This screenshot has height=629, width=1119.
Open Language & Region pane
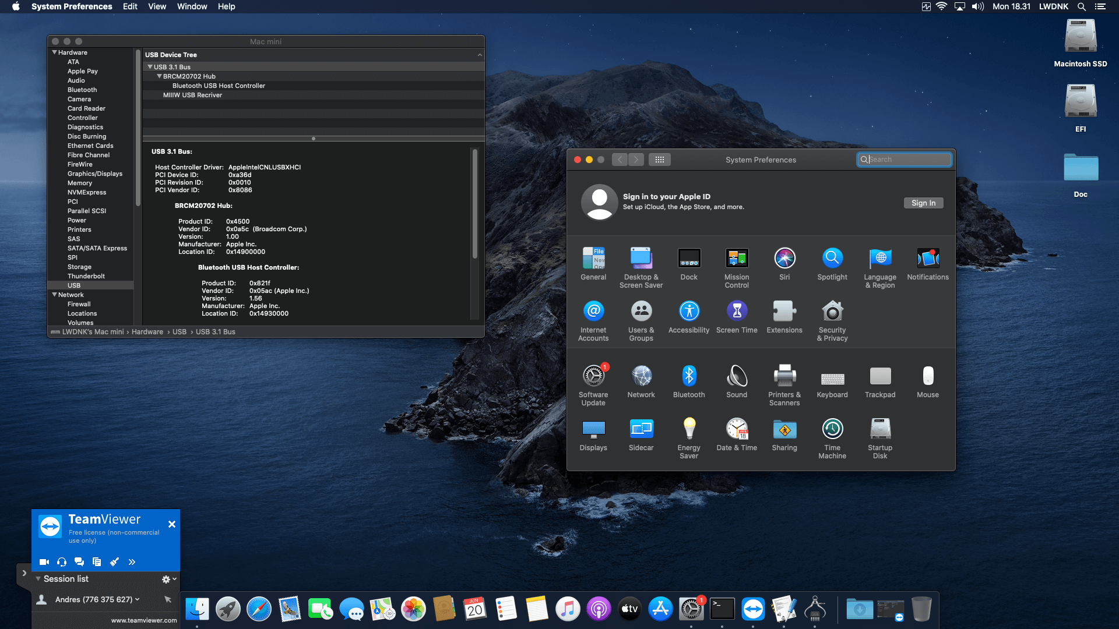pos(880,267)
